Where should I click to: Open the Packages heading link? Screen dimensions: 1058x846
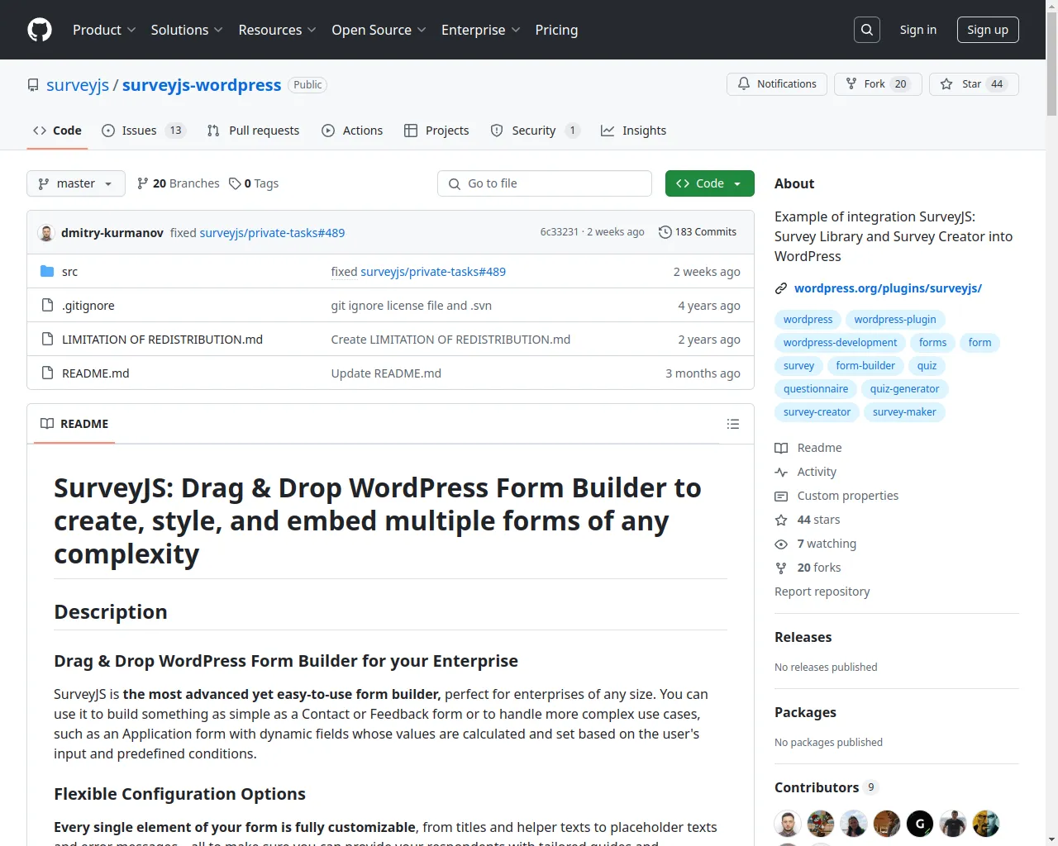805,712
